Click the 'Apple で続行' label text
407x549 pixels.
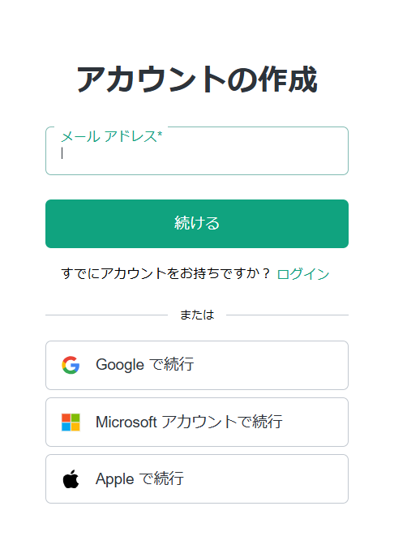[x=139, y=478]
